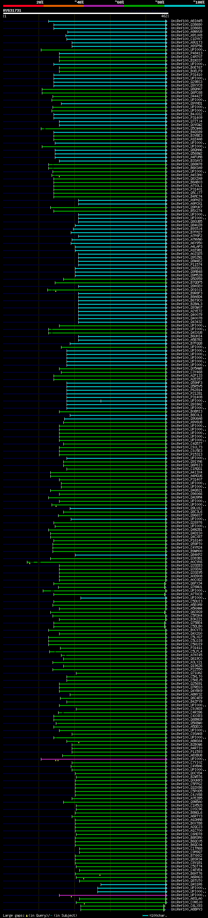Click the cyan segment of the identity scale
Screen dimensions: 208x918
pyautogui.click(x=185, y=6)
